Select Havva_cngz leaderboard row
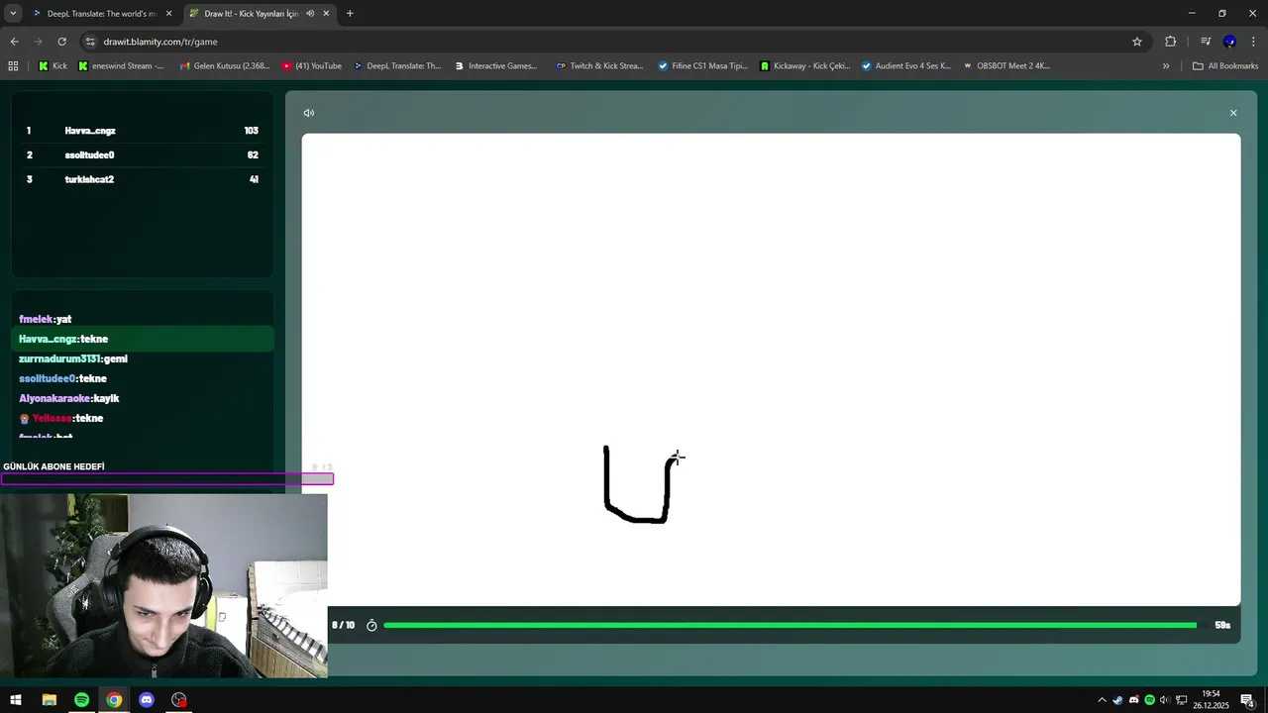 coord(143,131)
